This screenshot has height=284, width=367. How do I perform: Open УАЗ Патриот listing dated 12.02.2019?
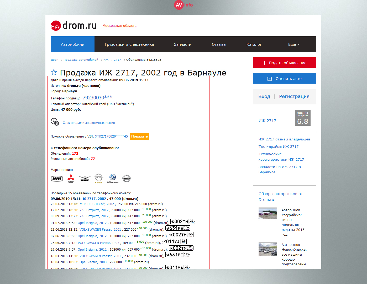(94, 210)
